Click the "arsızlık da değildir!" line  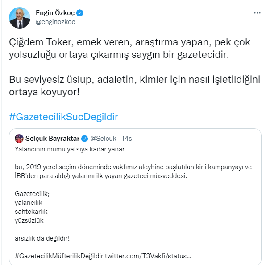tap(42, 238)
